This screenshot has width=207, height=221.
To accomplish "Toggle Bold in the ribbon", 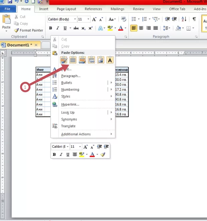I will [50, 28].
